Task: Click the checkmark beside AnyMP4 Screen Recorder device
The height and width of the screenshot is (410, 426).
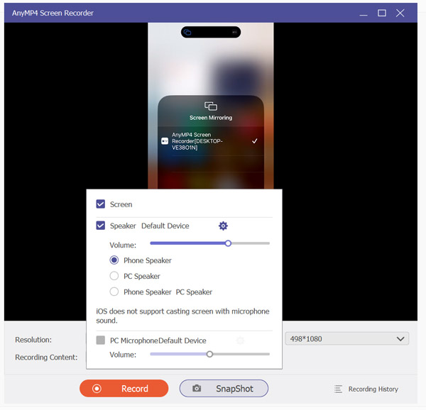Action: pyautogui.click(x=255, y=141)
